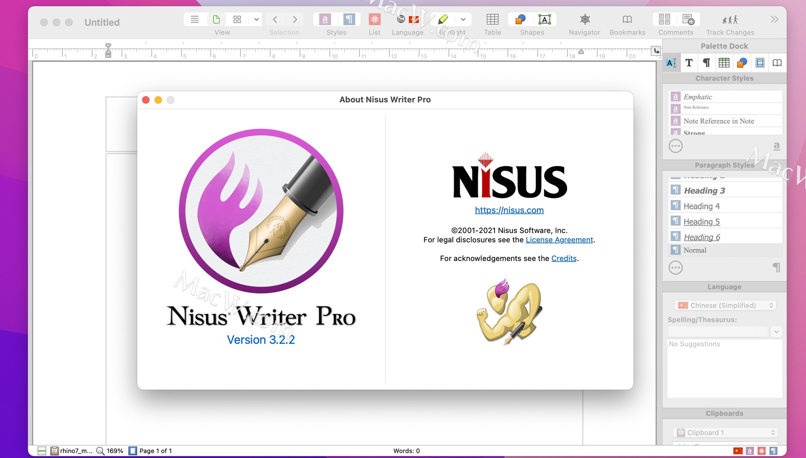Screen dimensions: 806x458
Task: Go to previous selection arrow
Action: (x=275, y=19)
